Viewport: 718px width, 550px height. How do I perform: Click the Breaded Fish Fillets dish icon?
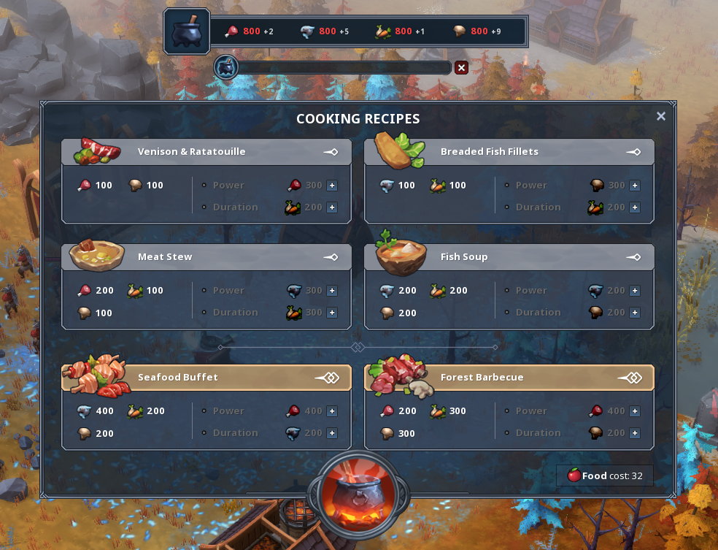click(399, 150)
